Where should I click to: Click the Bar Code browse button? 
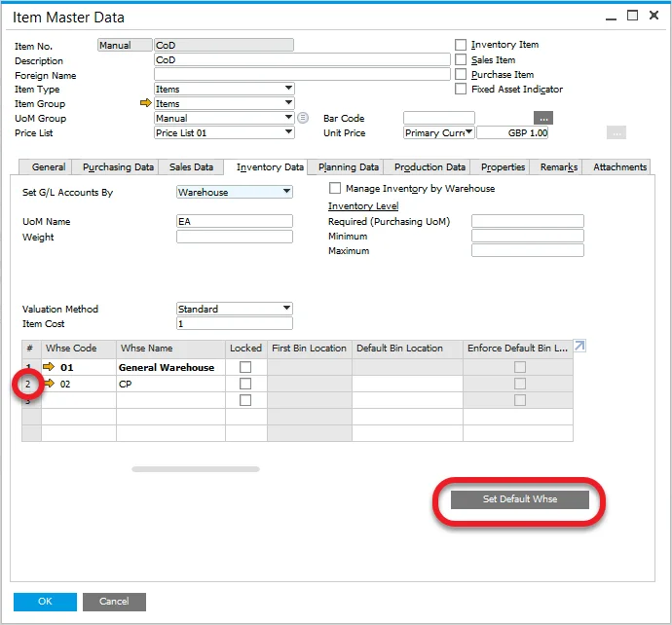(x=543, y=119)
